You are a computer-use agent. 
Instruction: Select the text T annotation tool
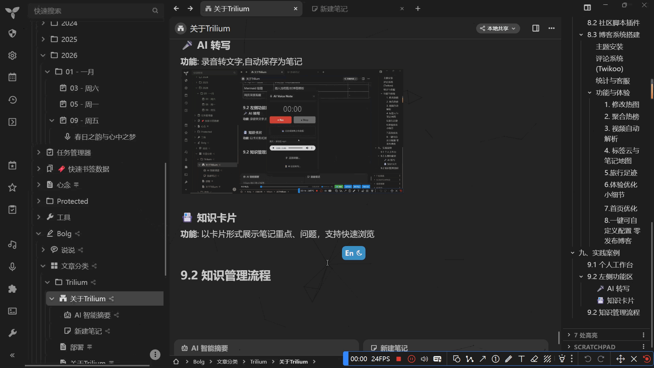[521, 359]
